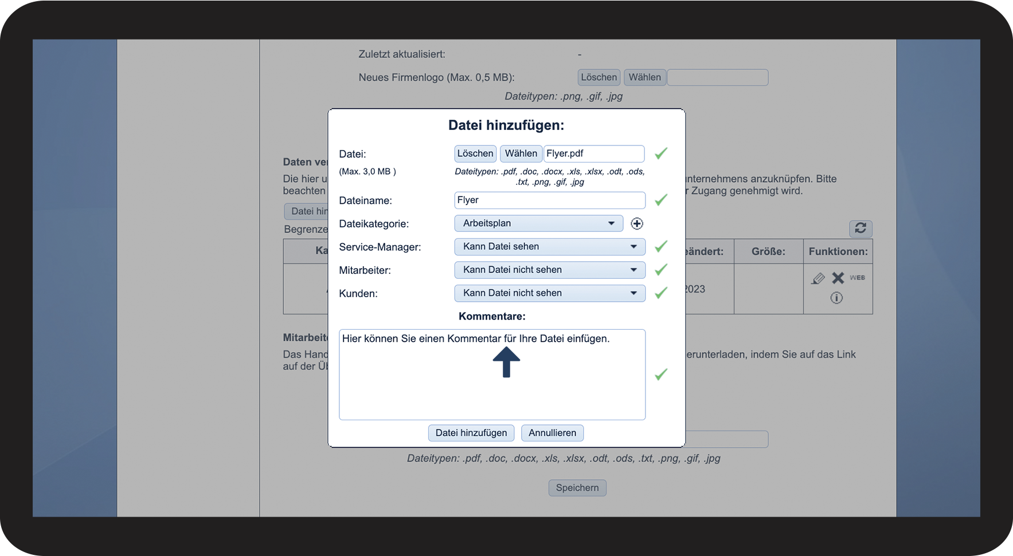Click the X delete icon under Funktionen
Image resolution: width=1013 pixels, height=556 pixels.
[x=838, y=278]
